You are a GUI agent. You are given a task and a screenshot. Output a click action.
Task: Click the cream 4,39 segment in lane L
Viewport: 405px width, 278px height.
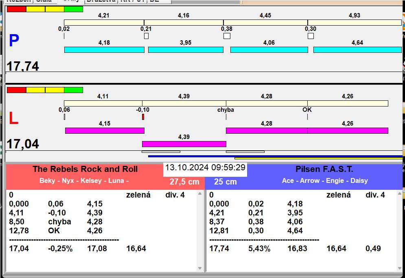coord(184,103)
